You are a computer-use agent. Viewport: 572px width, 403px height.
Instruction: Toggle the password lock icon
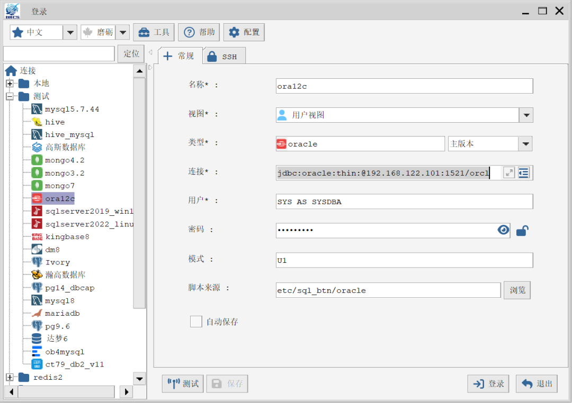tap(522, 231)
